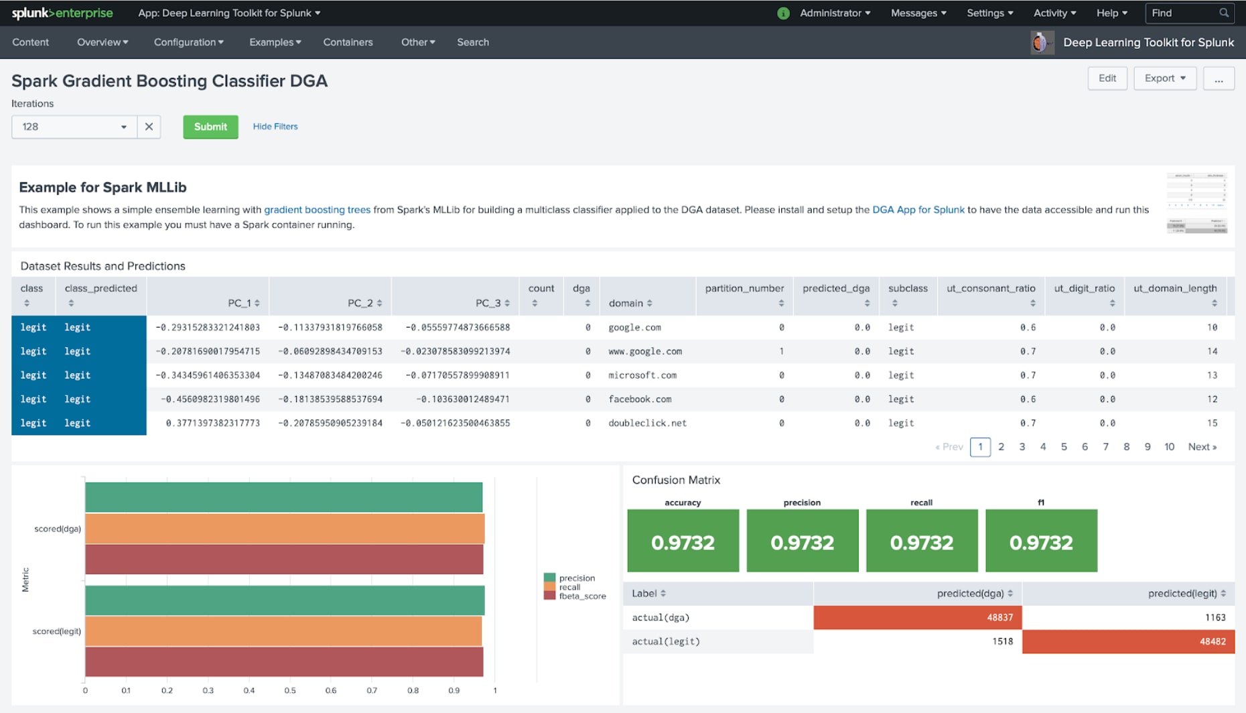Open the Examples nav menu
This screenshot has height=713, width=1246.
275,42
